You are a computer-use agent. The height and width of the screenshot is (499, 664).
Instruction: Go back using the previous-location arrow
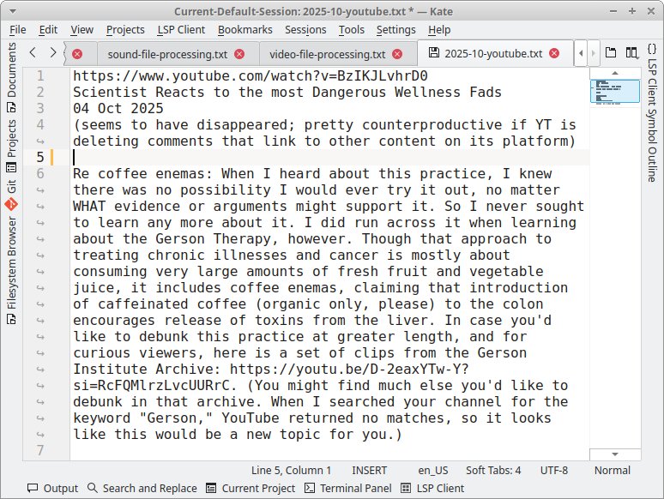[x=33, y=52]
